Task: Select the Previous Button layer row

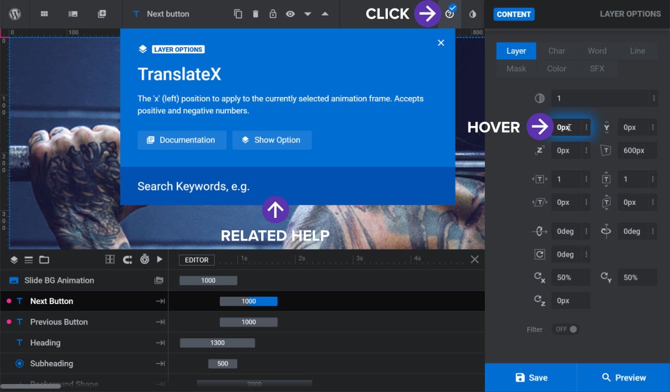Action: click(x=84, y=322)
